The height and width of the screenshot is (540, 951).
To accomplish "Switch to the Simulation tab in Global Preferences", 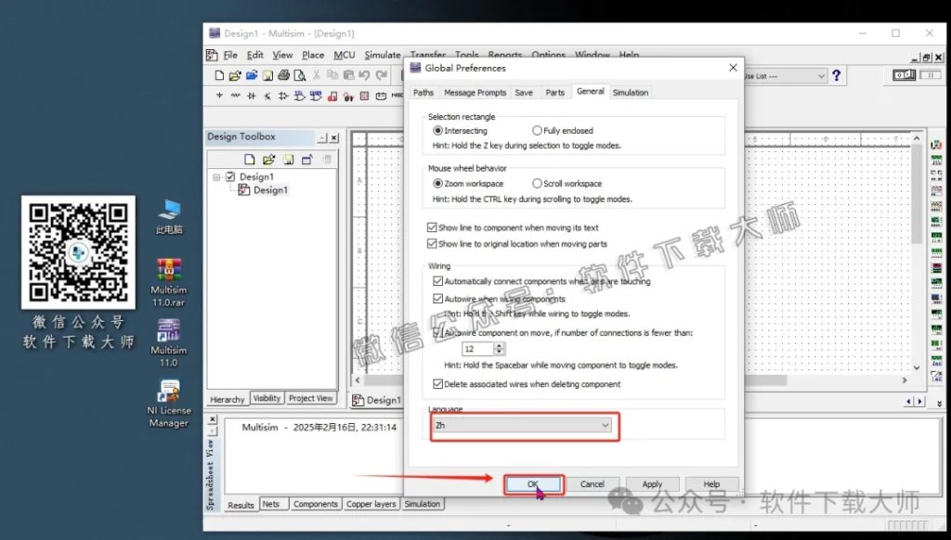I will pyautogui.click(x=631, y=92).
